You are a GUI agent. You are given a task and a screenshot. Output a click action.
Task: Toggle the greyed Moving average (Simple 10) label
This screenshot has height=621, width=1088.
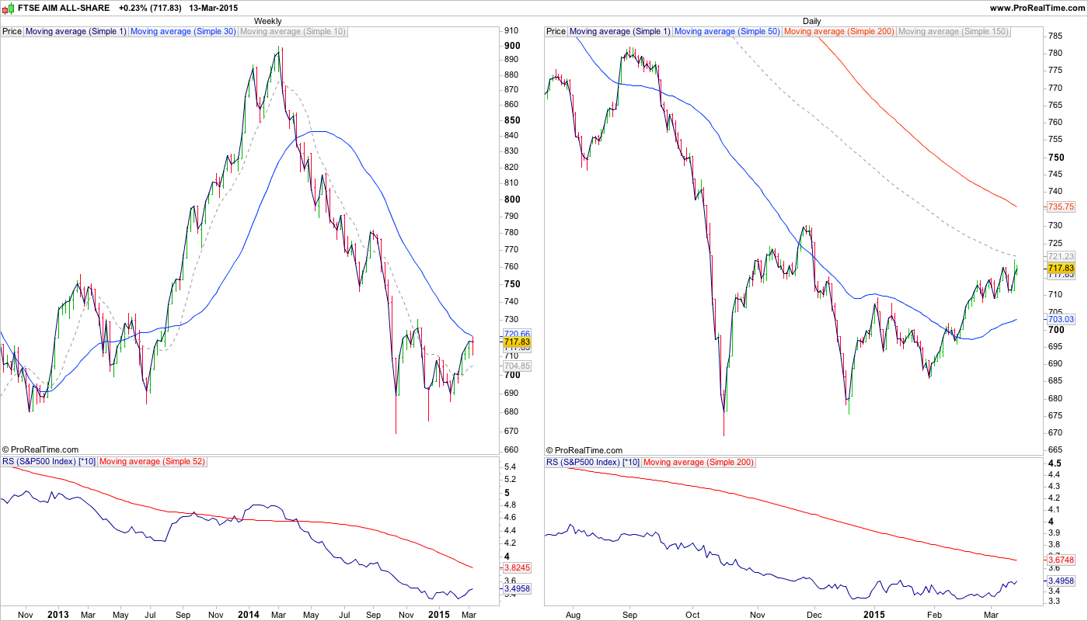(293, 32)
